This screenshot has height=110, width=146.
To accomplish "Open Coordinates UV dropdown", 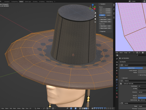I will click(142, 86).
